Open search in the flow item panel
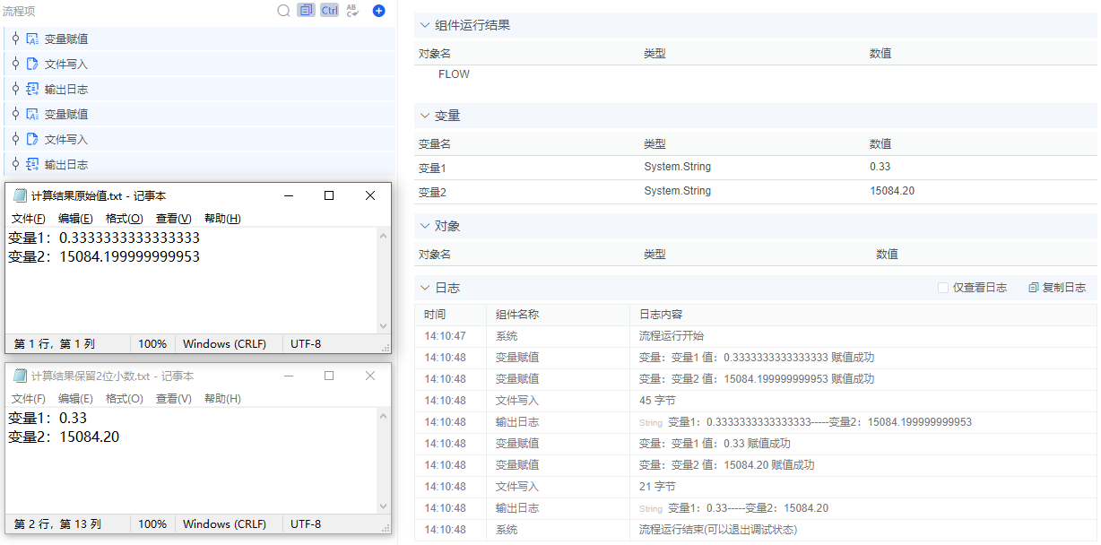Image resolution: width=1101 pixels, height=545 pixels. (283, 11)
